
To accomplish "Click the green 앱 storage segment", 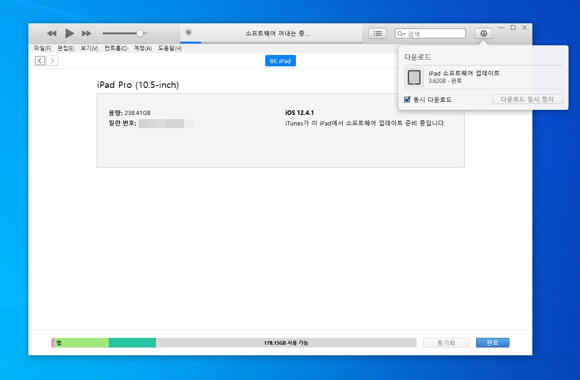I will 81,342.
